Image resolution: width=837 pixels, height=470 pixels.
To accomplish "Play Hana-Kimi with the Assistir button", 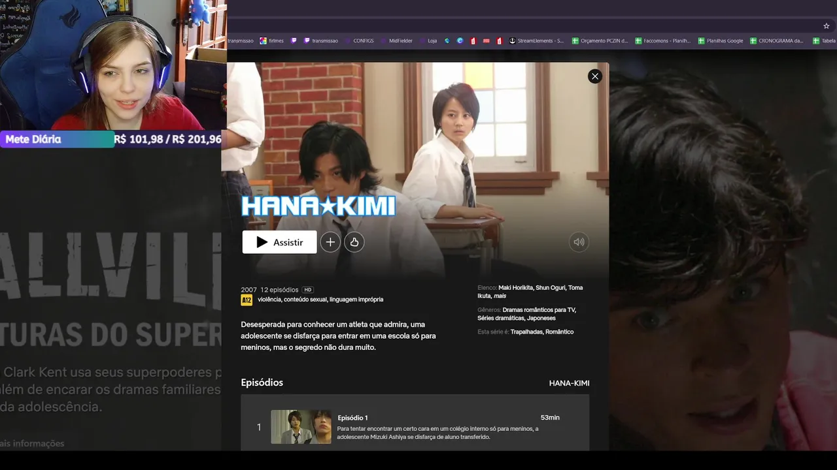I will click(279, 242).
